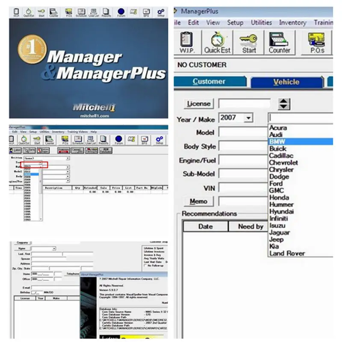Click the Date column header under Recommendations
This screenshot has height=342, width=342.
(x=206, y=227)
